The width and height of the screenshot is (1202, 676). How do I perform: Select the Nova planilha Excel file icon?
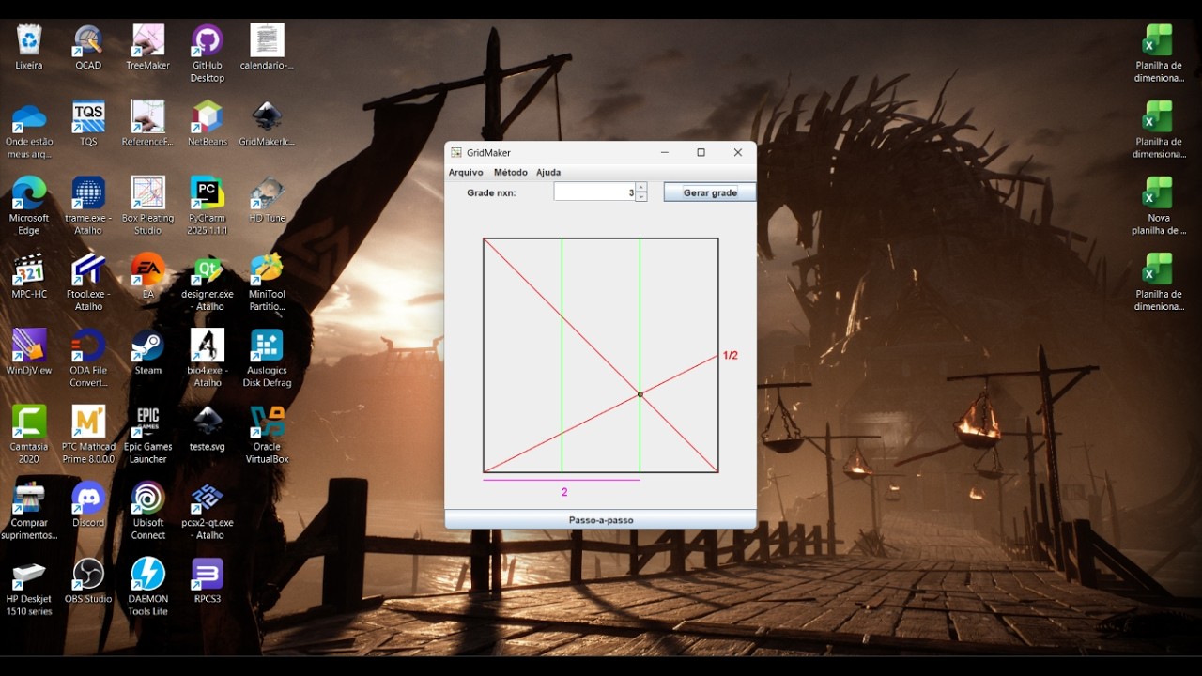[x=1159, y=206]
